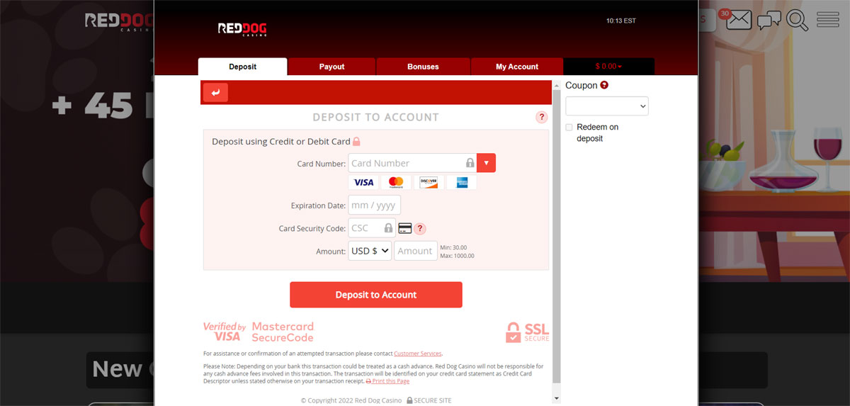Click the Min: 30.00 limit text
The image size is (850, 406).
453,247
